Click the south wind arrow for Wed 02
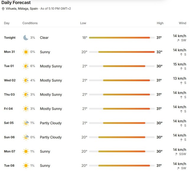The image size is (189, 171). tap(181, 83)
